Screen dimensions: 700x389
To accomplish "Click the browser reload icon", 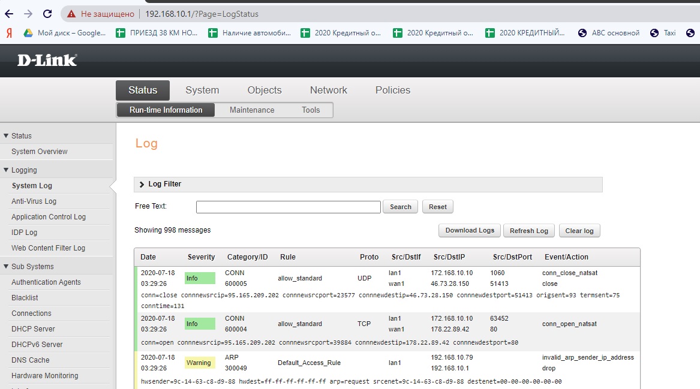I will pos(48,14).
